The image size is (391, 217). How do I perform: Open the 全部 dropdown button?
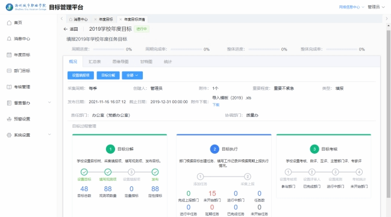(133, 75)
